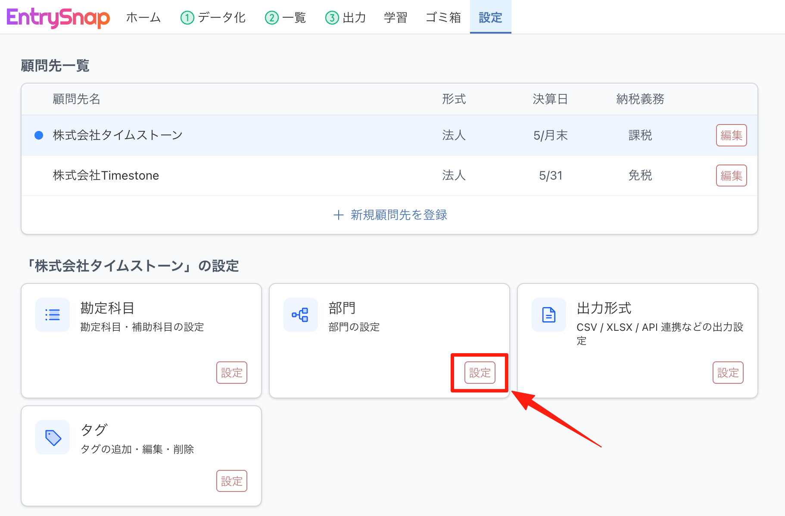The height and width of the screenshot is (516, 785).
Task: Click the EntrySnap logo
Action: 59,18
